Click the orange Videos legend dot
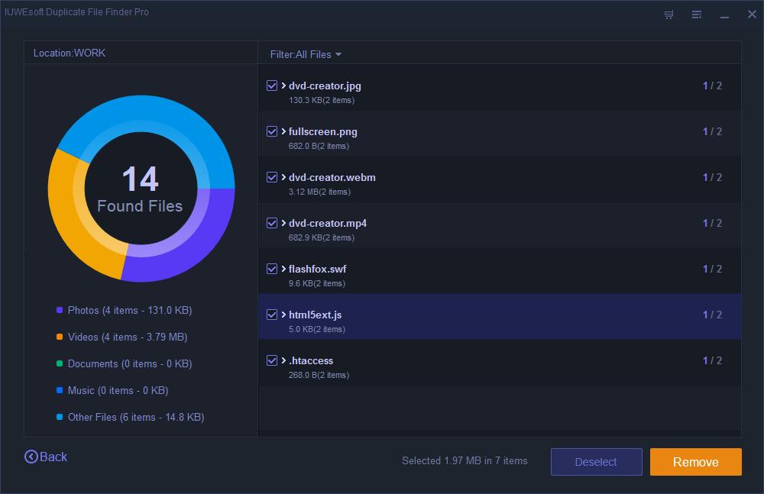This screenshot has width=764, height=494. [x=60, y=337]
